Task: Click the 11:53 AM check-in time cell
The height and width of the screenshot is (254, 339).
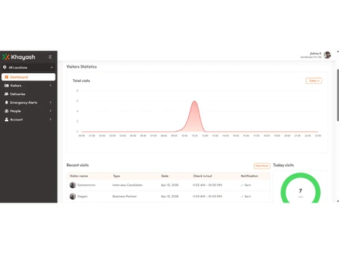Action: click(x=207, y=196)
